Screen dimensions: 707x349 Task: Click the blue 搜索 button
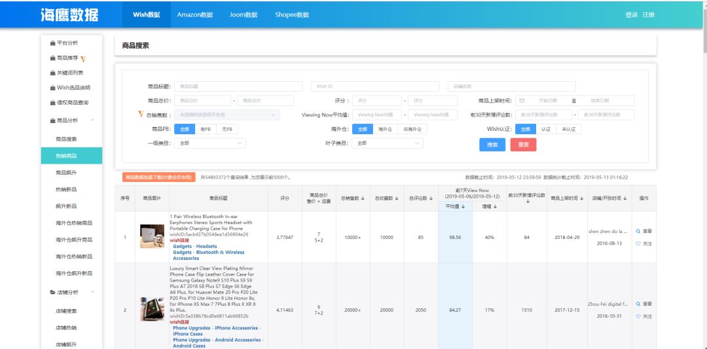(x=492, y=145)
